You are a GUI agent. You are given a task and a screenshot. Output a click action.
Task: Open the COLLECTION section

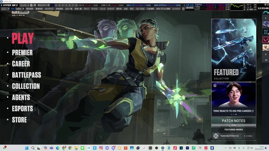click(26, 86)
